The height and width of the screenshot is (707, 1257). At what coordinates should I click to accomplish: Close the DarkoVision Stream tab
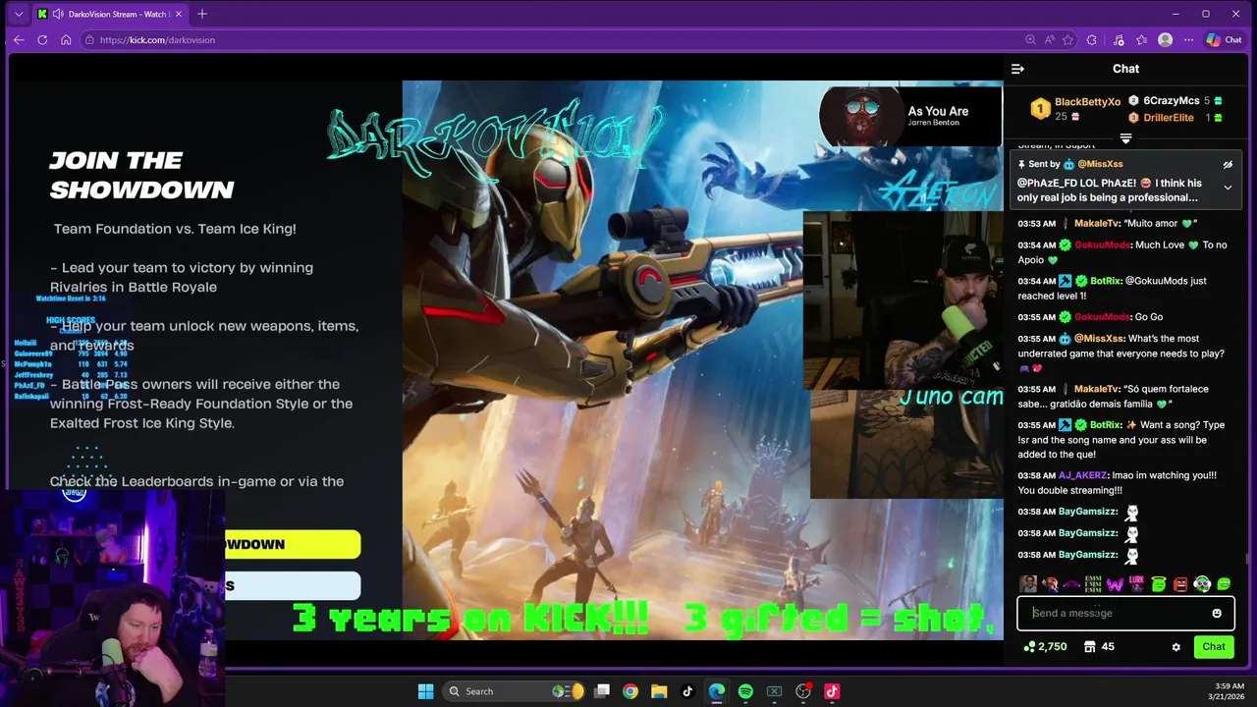pos(179,14)
